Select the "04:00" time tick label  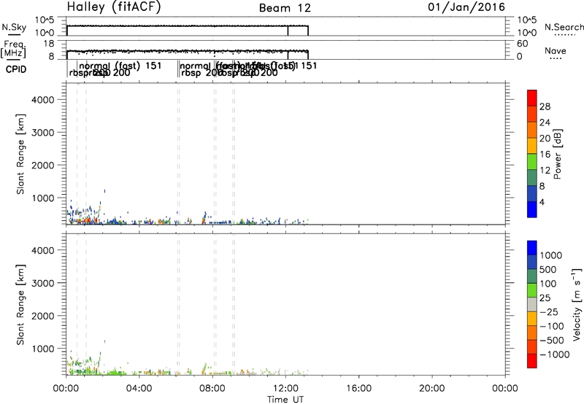click(x=139, y=389)
